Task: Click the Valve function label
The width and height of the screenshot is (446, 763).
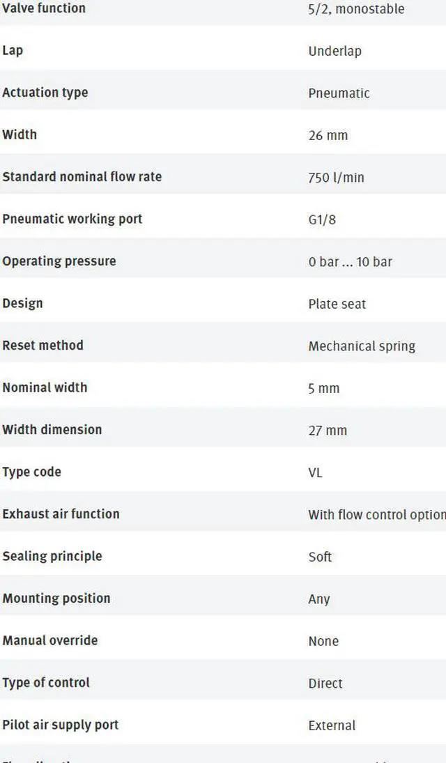Action: (x=44, y=8)
